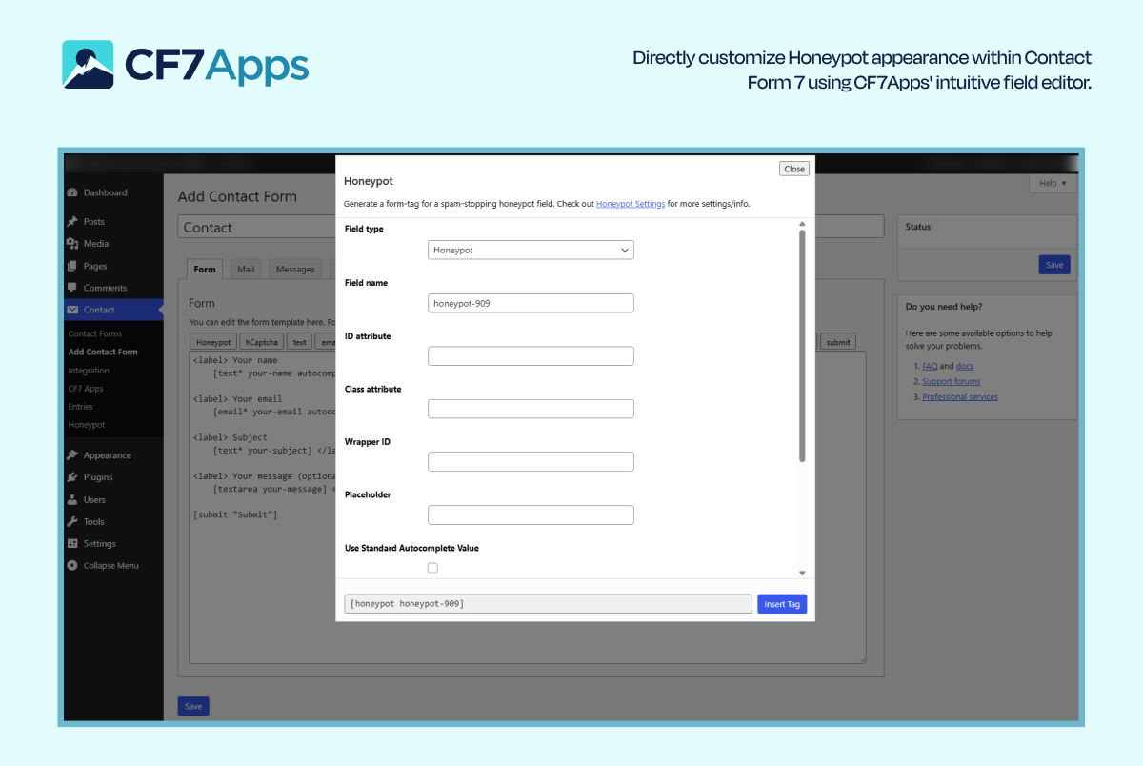The image size is (1143, 766).
Task: Open CF7 Apps submenu item
Action: pos(86,388)
